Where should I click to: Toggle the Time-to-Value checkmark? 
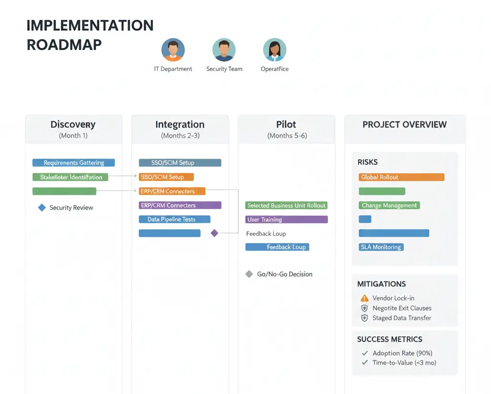[364, 363]
